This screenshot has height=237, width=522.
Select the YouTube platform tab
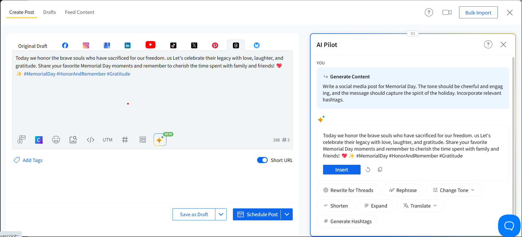point(151,45)
